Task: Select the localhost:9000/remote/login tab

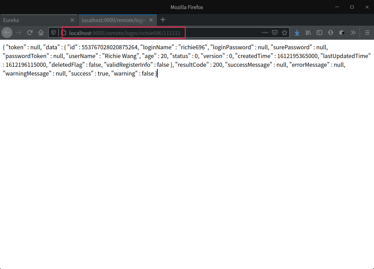Action: point(114,20)
